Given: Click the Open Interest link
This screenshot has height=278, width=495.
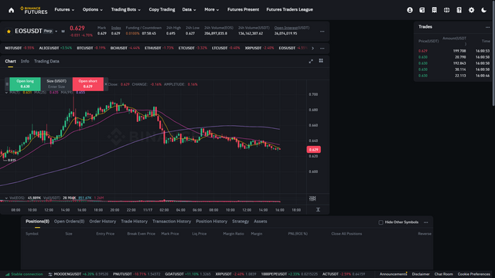Looking at the screenshot, I should coord(292,28).
